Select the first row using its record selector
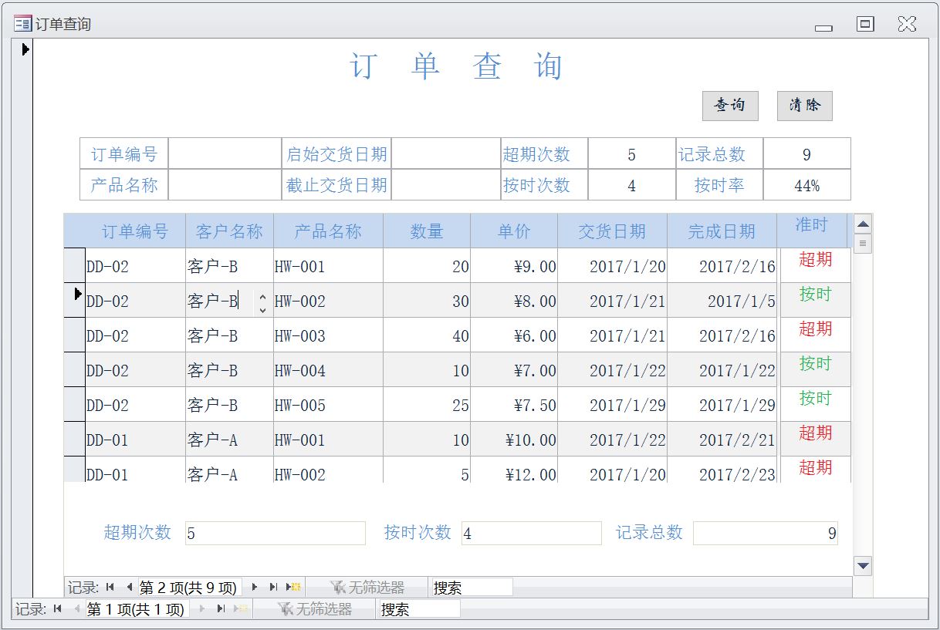The image size is (940, 630). tap(74, 266)
